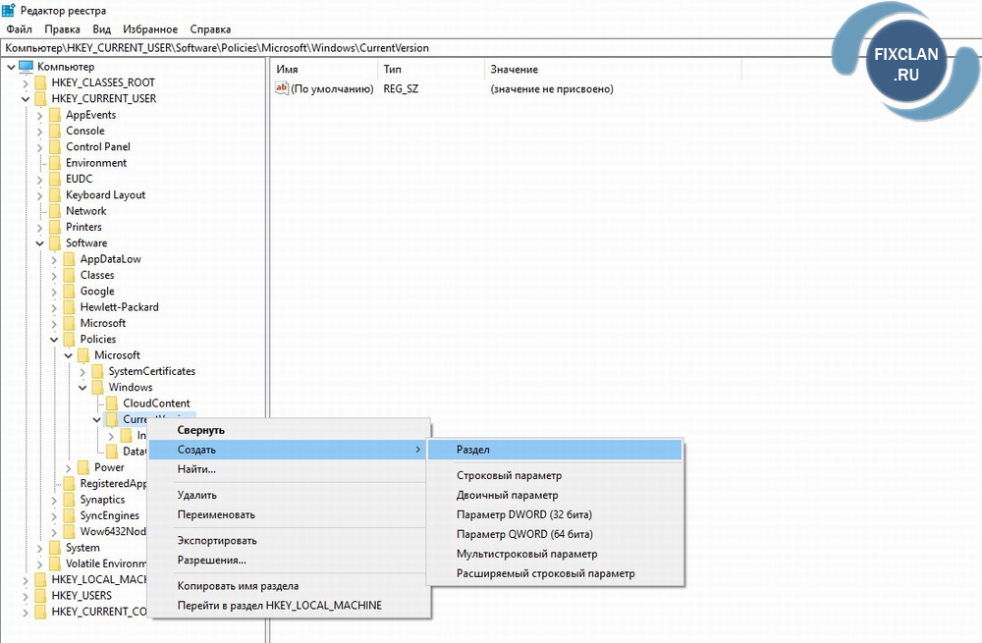The image size is (982, 643).
Task: Click the Hewlett-Packard folder icon
Action: 69,307
